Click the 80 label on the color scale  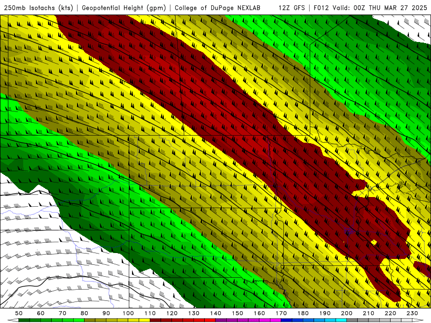click(85, 313)
